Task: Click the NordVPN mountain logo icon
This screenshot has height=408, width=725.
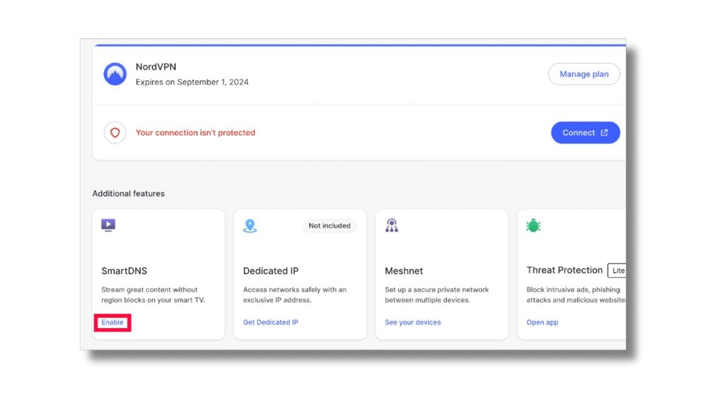Action: [115, 74]
